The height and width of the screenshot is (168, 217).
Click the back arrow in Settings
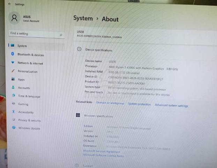9,4
